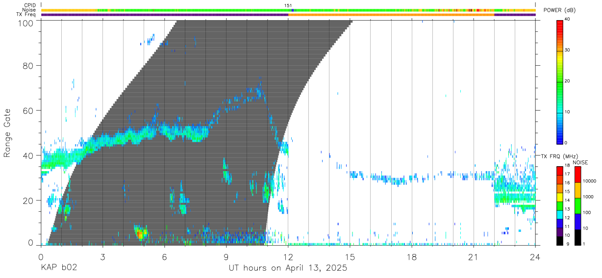Click the CPID label at top left
Screen dimensions: 602x278
click(29, 5)
